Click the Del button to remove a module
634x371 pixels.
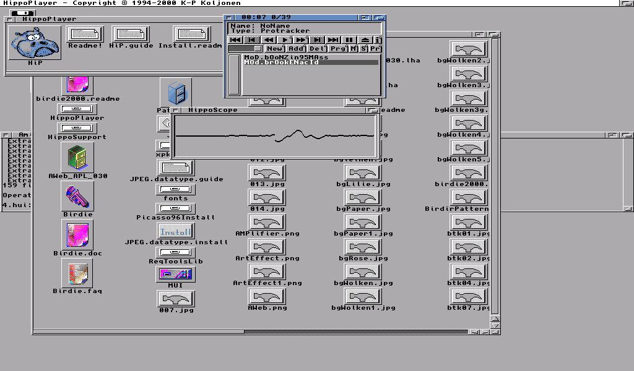(317, 48)
